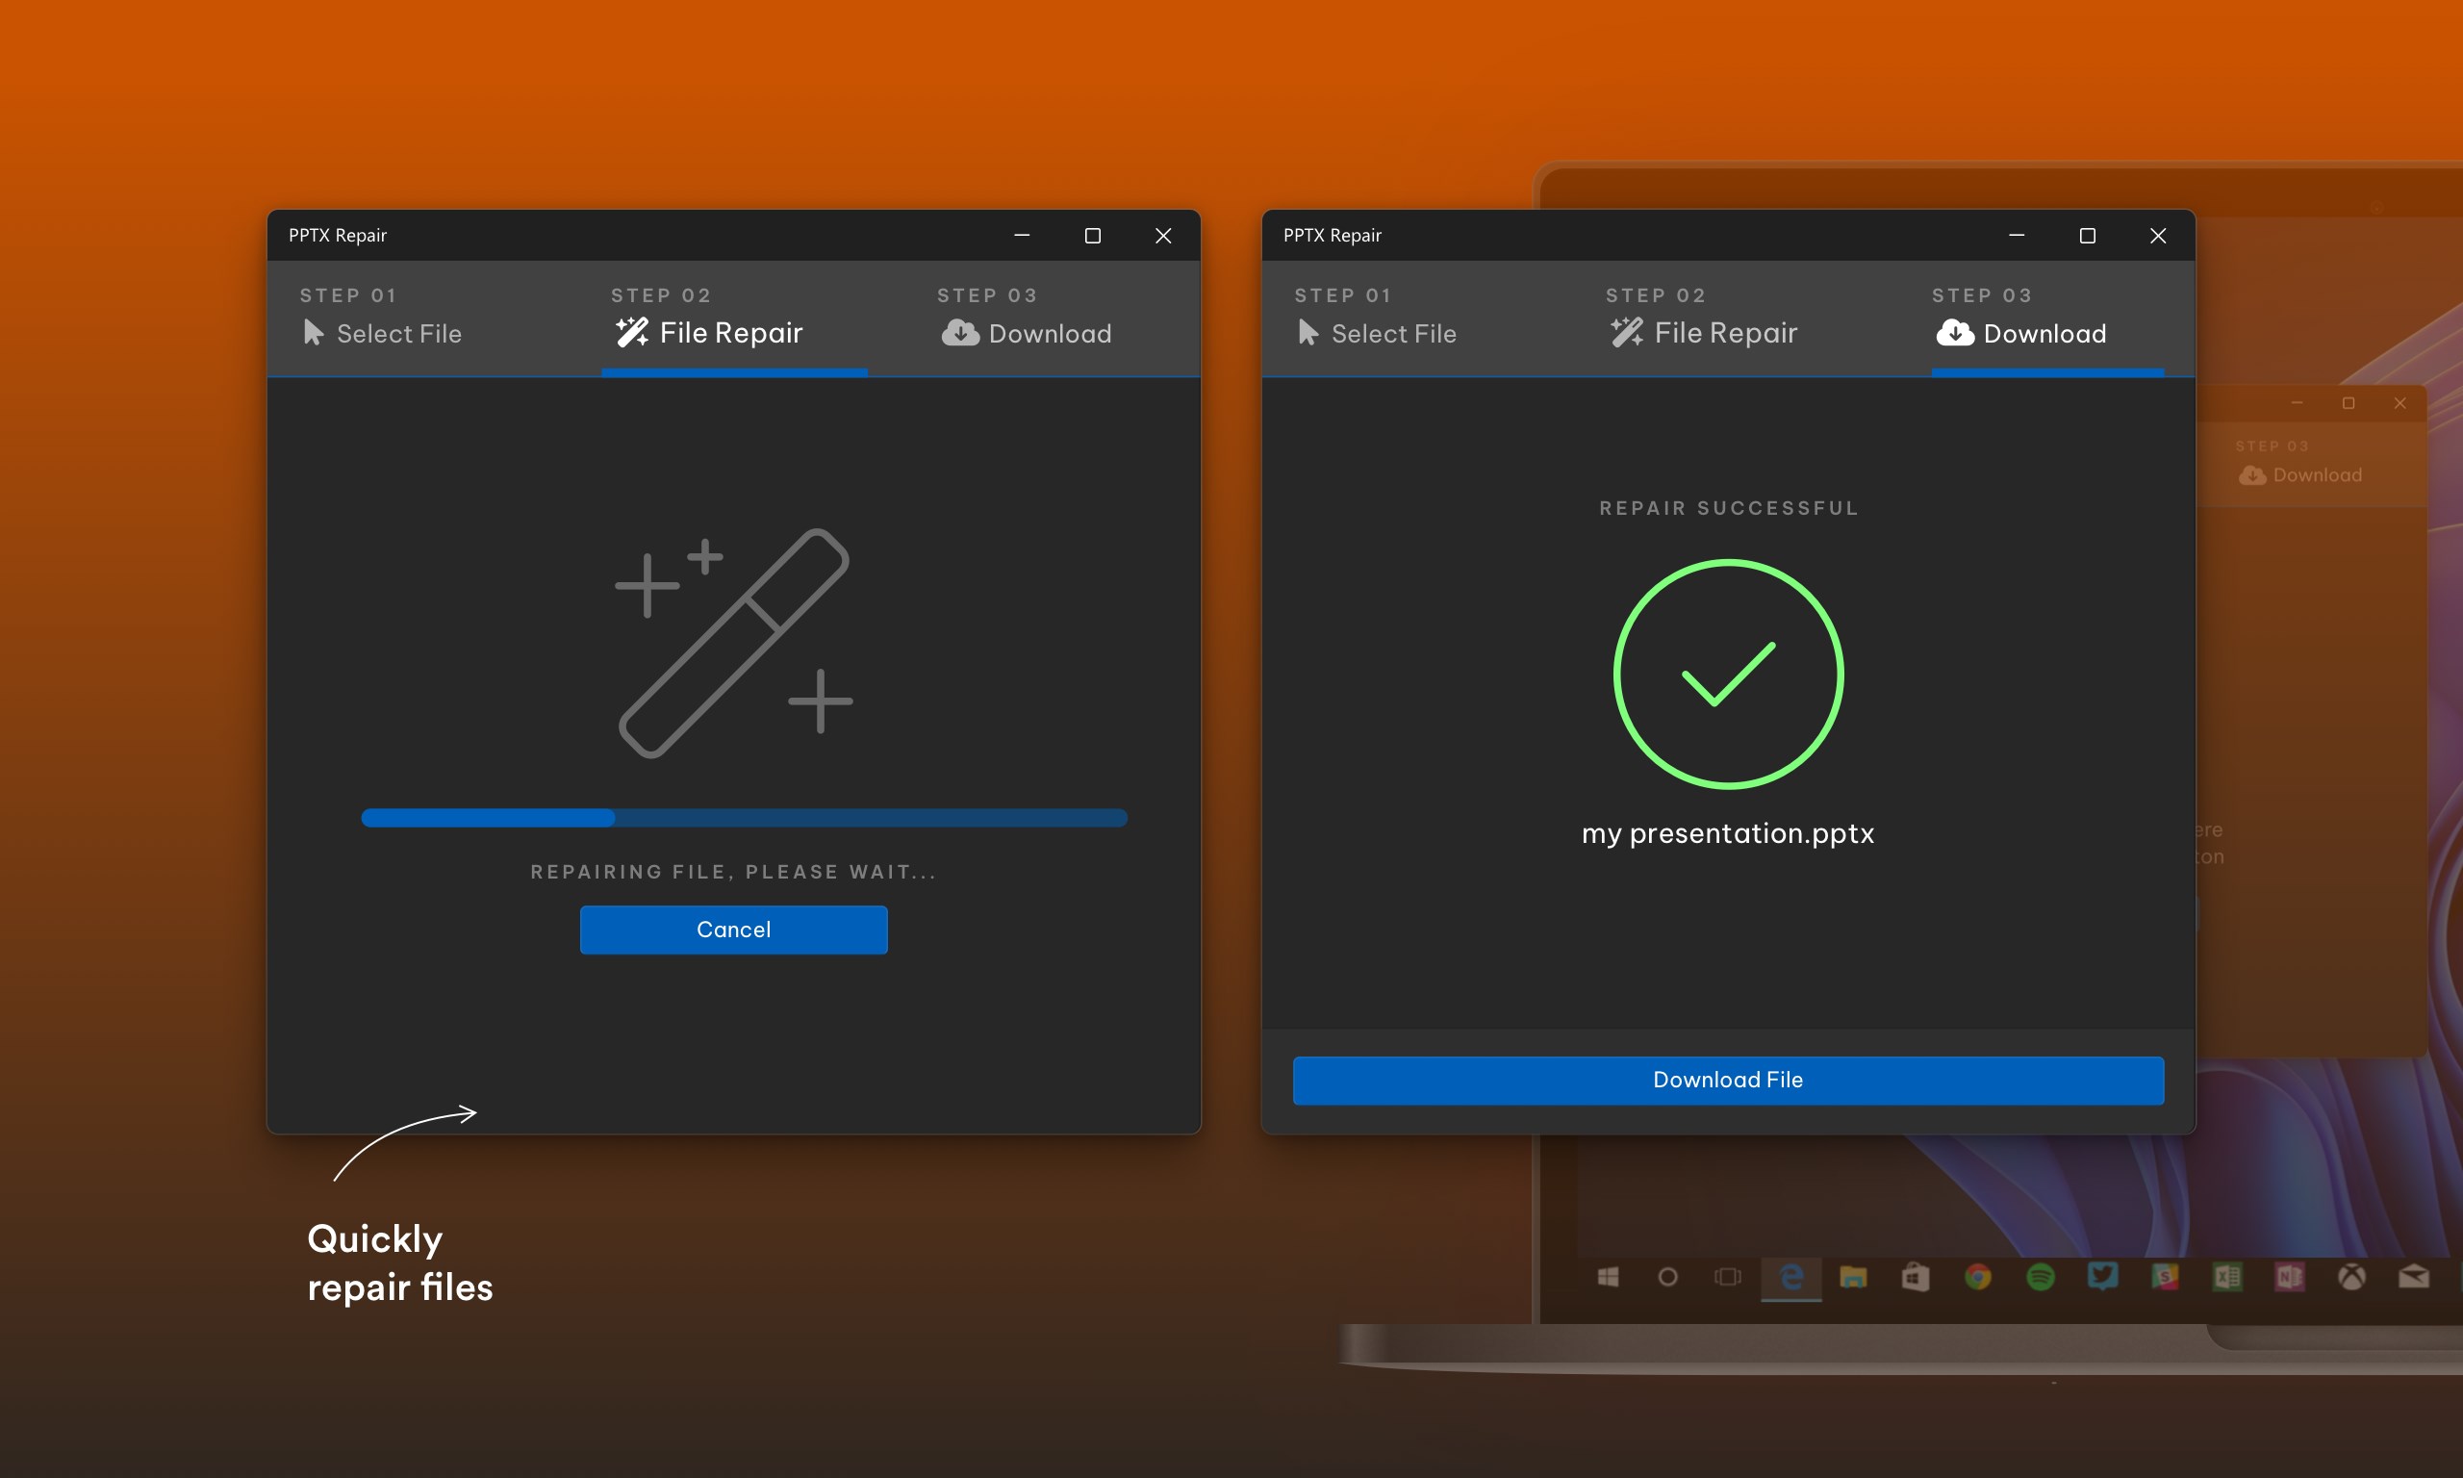Launch Spotify from the taskbar
This screenshot has height=1478, width=2463.
pos(2040,1277)
